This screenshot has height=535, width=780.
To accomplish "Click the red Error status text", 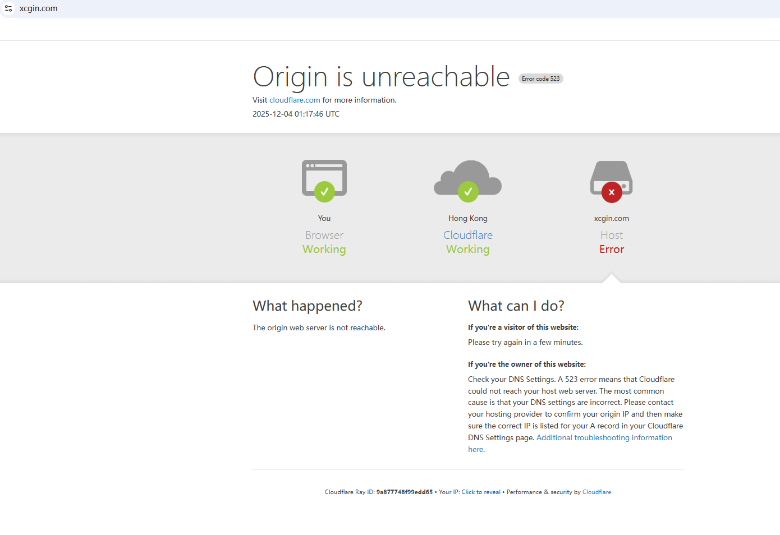I will 612,249.
